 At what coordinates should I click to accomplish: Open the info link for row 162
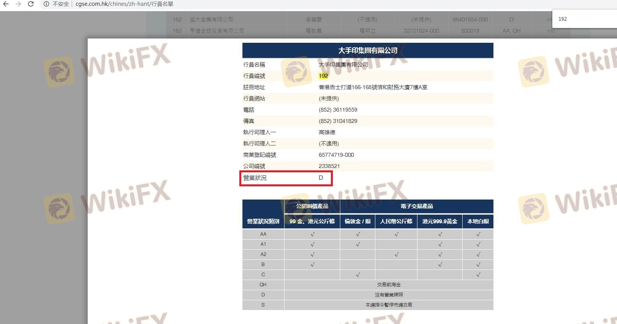click(549, 19)
